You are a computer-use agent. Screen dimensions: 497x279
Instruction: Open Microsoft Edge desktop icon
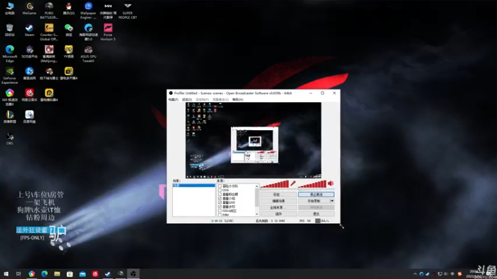pyautogui.click(x=9, y=54)
